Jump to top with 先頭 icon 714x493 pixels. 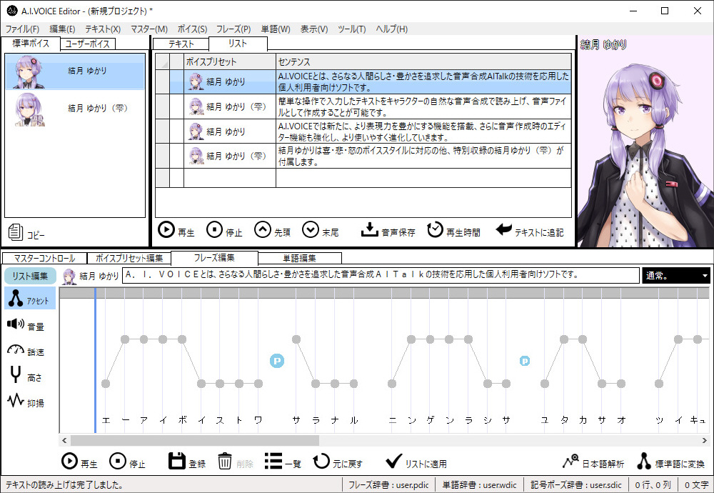click(263, 230)
